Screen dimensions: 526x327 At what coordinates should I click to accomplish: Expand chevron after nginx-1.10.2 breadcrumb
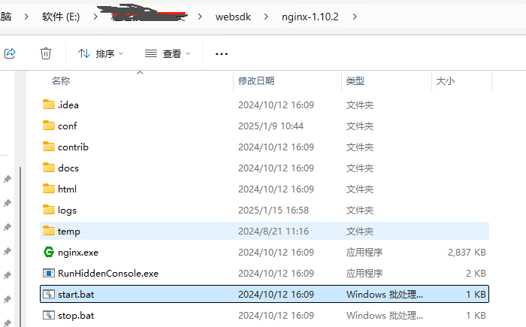point(355,17)
